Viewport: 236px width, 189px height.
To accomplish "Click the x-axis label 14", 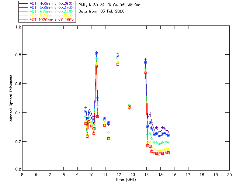I will (x=147, y=175).
